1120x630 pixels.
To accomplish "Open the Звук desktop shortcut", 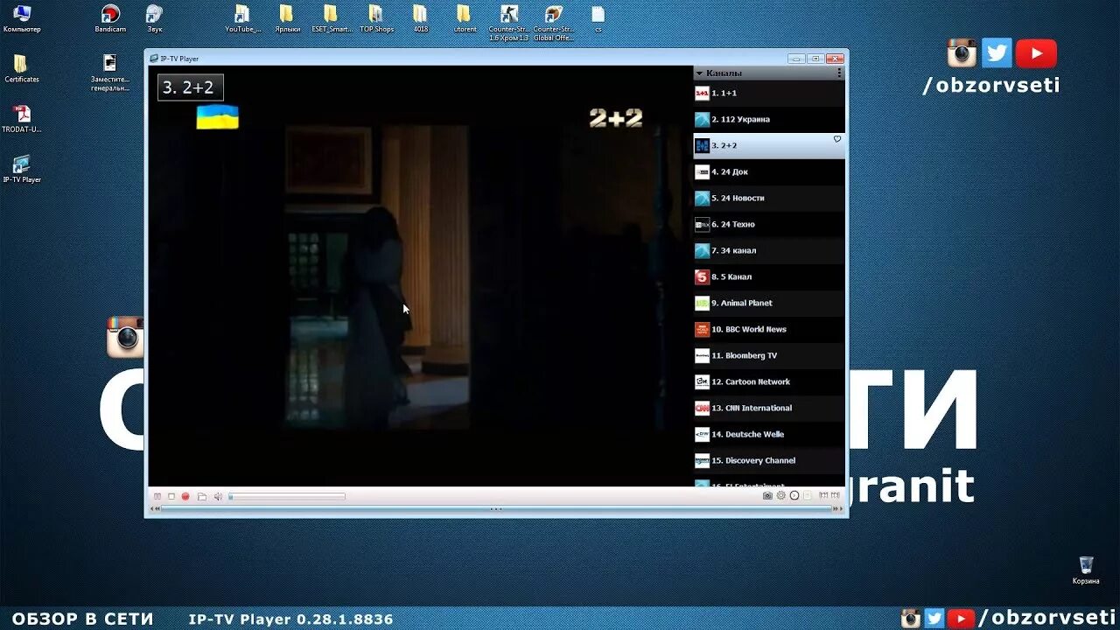I will tap(154, 18).
